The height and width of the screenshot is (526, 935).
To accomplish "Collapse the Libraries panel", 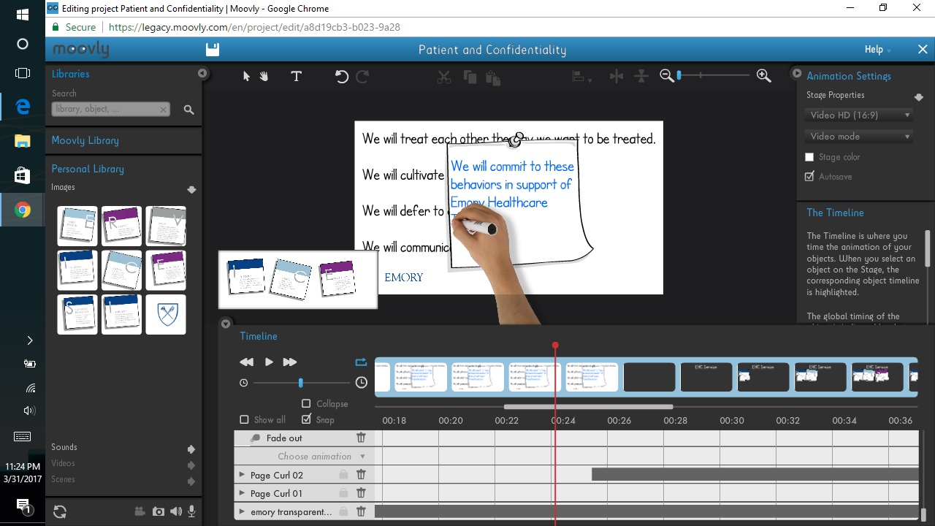I will click(202, 73).
